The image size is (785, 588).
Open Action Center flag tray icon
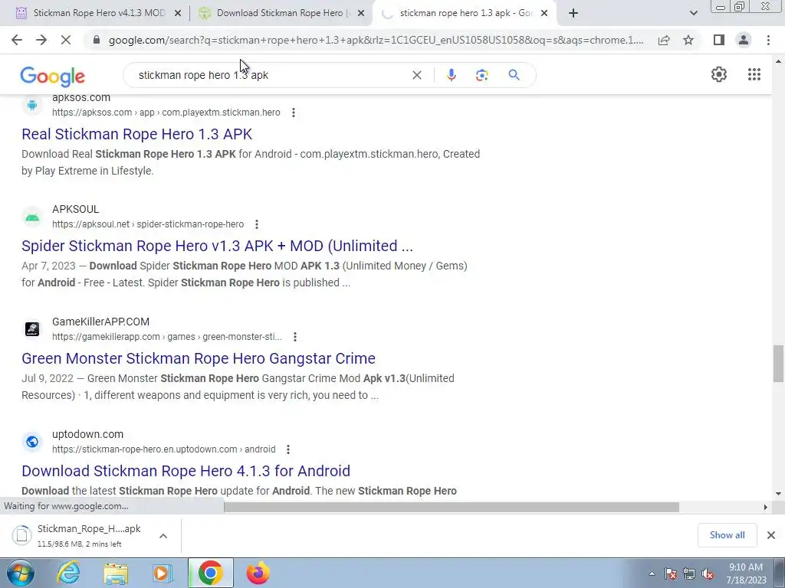pyautogui.click(x=670, y=574)
